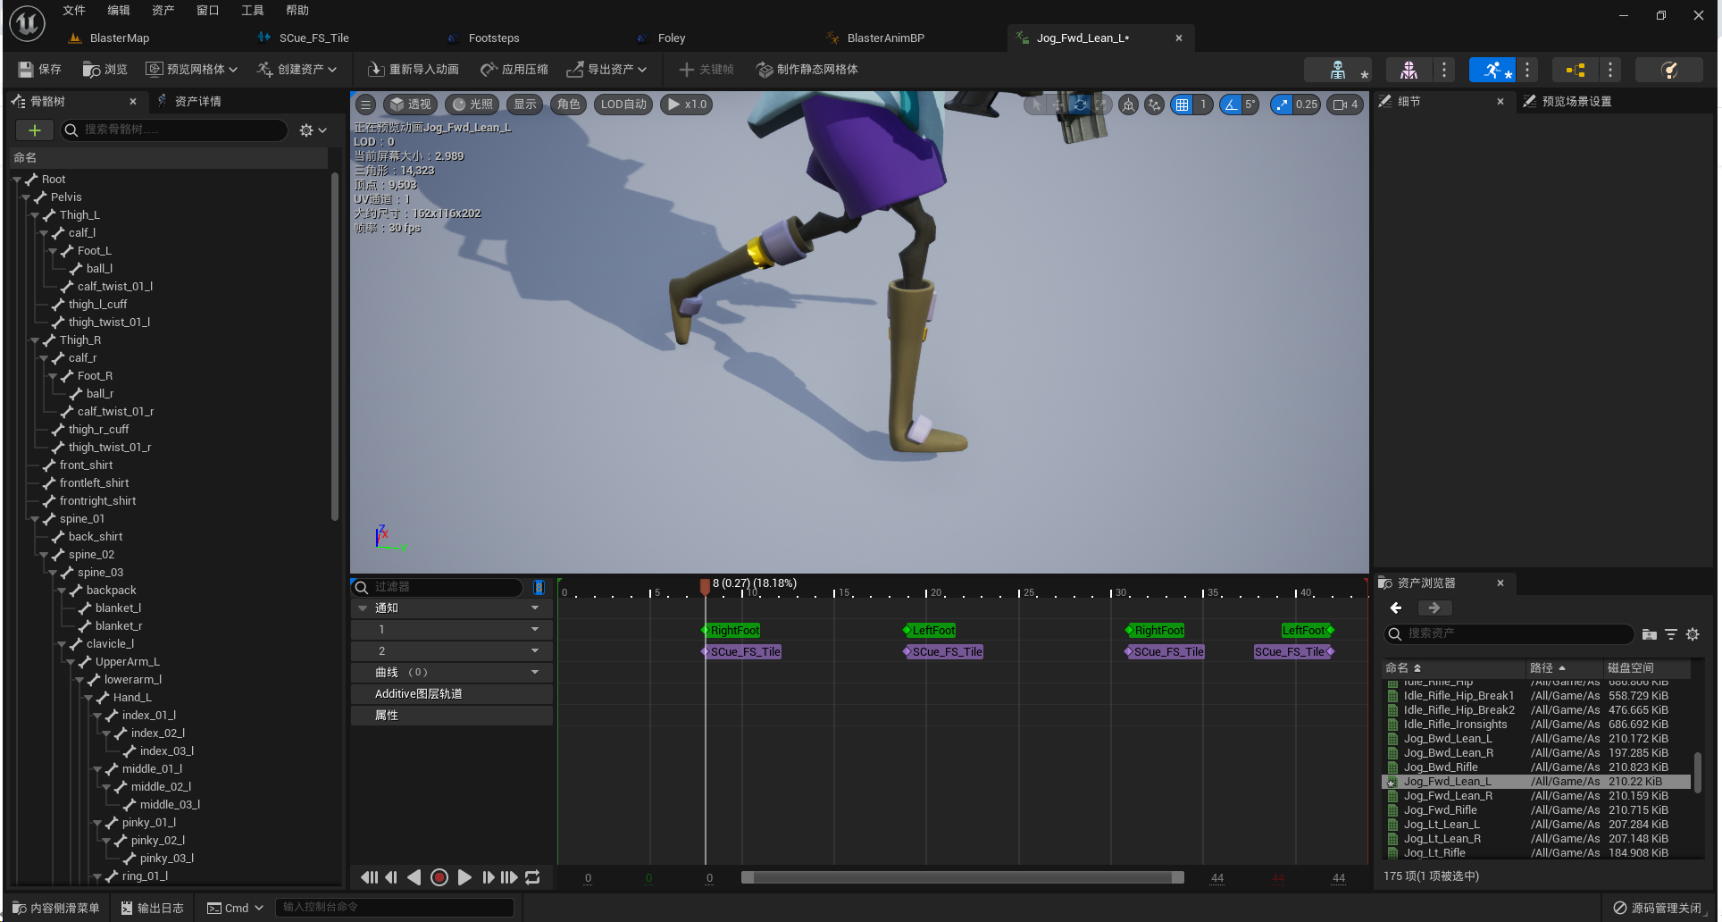This screenshot has height=922, width=1722.
Task: Collapse the Thigh_L bone node
Action: [35, 215]
